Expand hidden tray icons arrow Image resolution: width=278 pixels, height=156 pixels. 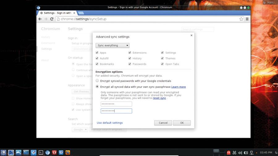click(257, 153)
